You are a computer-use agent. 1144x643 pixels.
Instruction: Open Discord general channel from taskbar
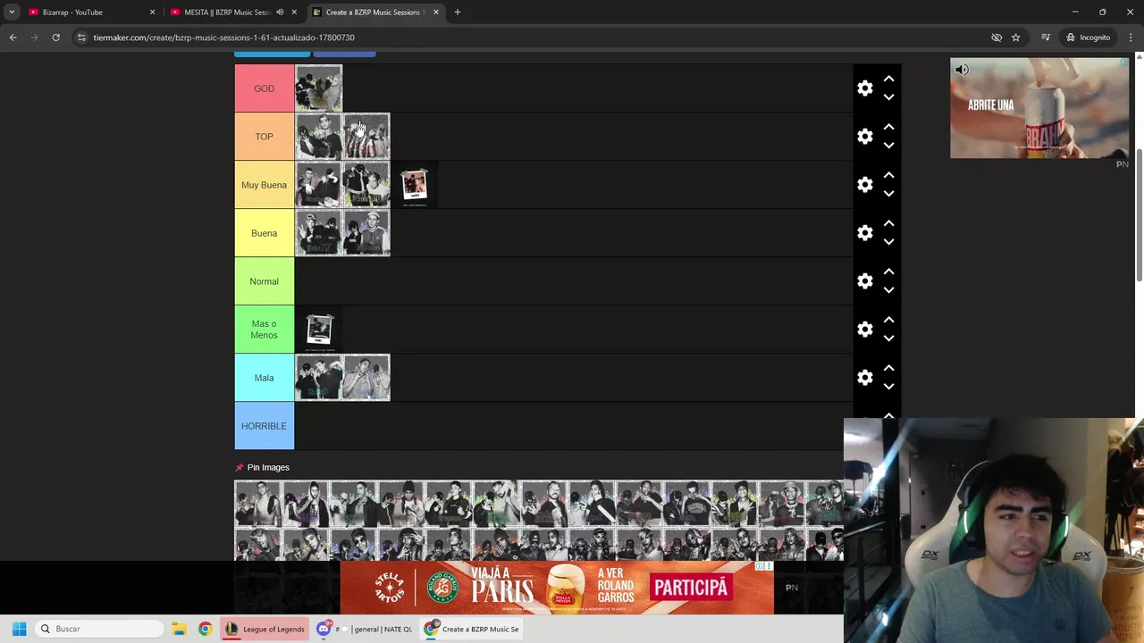(366, 629)
